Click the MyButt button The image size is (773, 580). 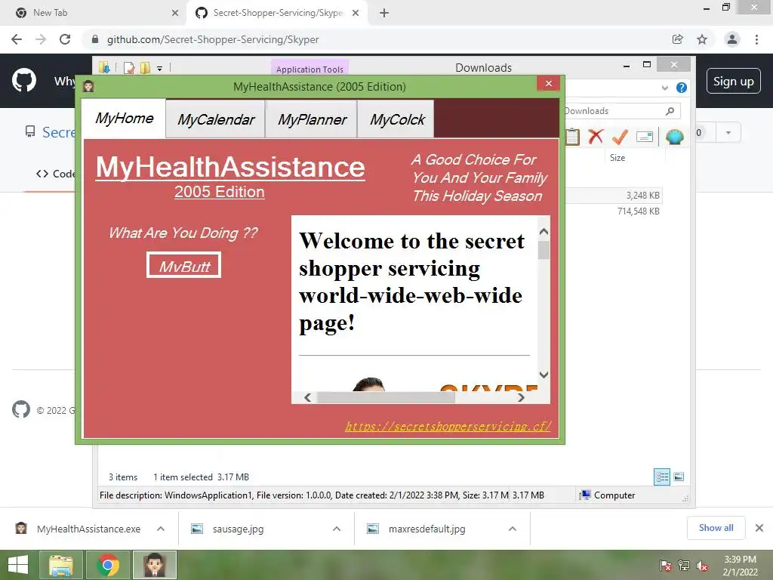click(184, 265)
